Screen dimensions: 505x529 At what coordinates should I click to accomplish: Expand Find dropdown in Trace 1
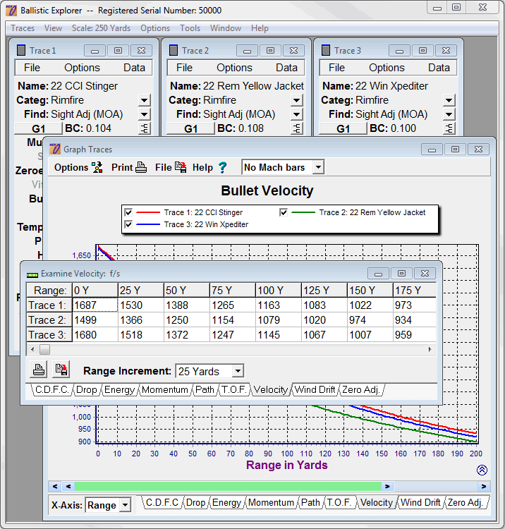[144, 114]
